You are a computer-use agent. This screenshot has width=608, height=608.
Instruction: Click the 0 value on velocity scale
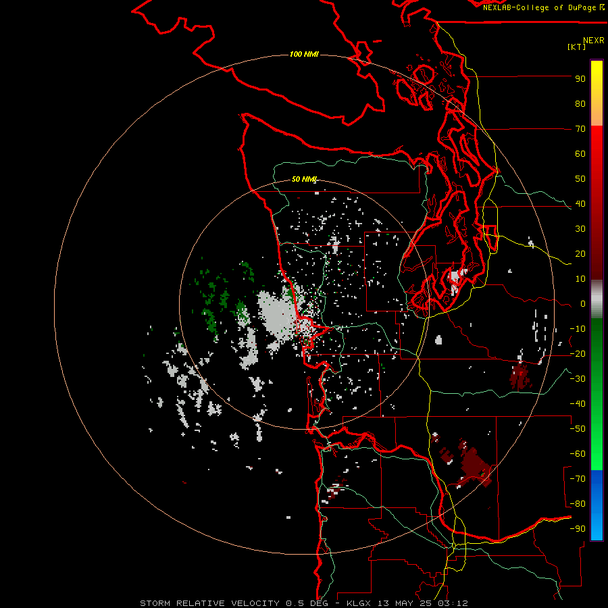coord(583,304)
